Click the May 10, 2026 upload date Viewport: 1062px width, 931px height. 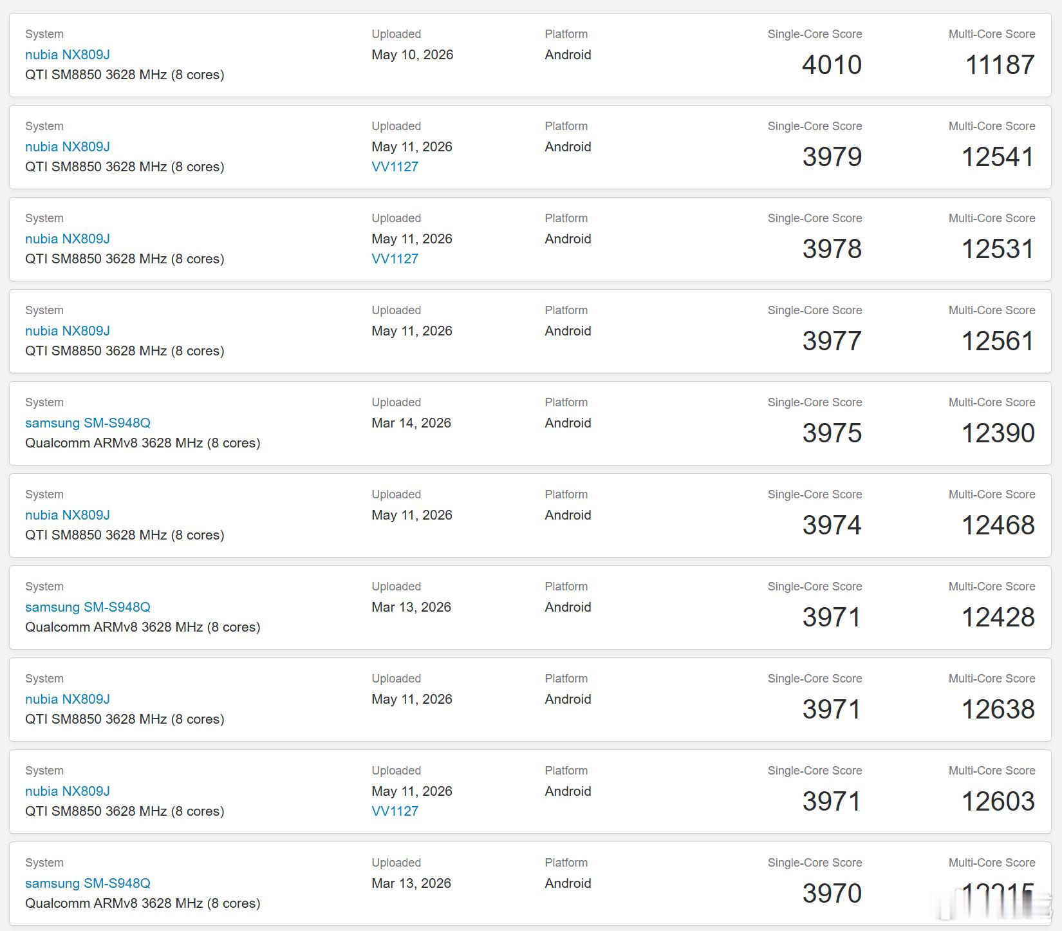(x=413, y=55)
